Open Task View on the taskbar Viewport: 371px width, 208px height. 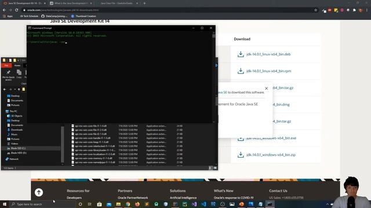(90, 204)
